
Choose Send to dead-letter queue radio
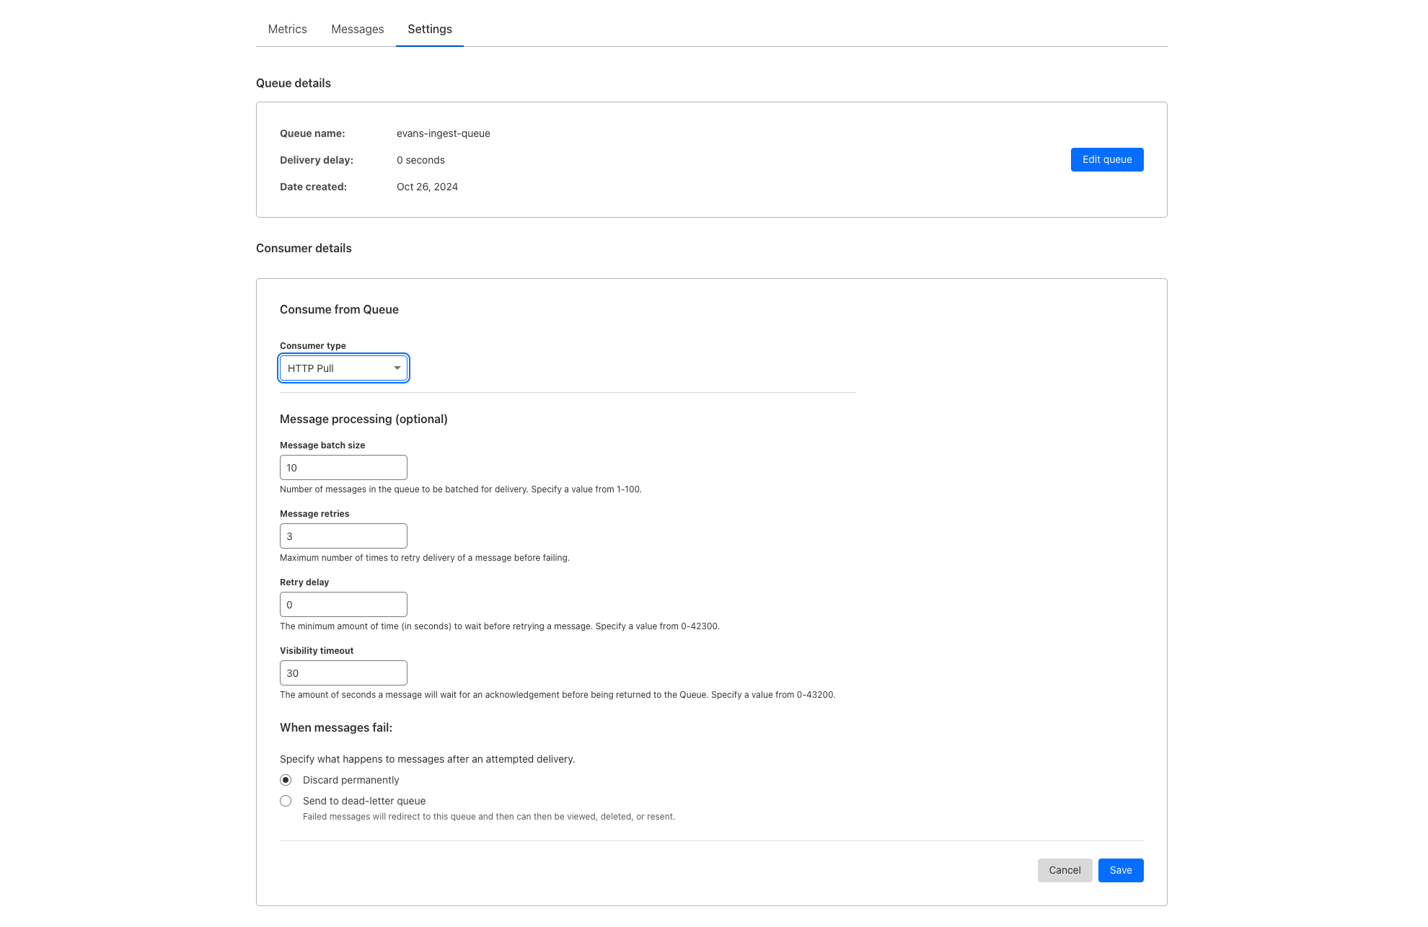pos(286,801)
